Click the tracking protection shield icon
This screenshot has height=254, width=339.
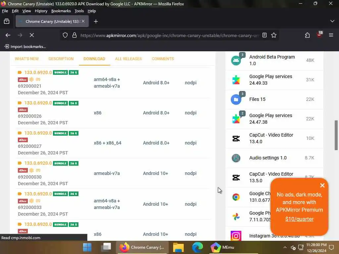click(65, 35)
